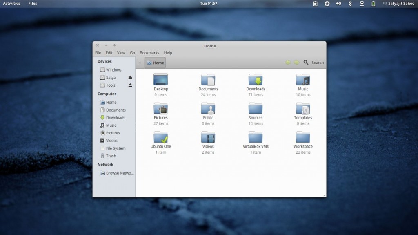Open the Documents folder icon
This screenshot has height=235, width=418.
[x=208, y=80]
